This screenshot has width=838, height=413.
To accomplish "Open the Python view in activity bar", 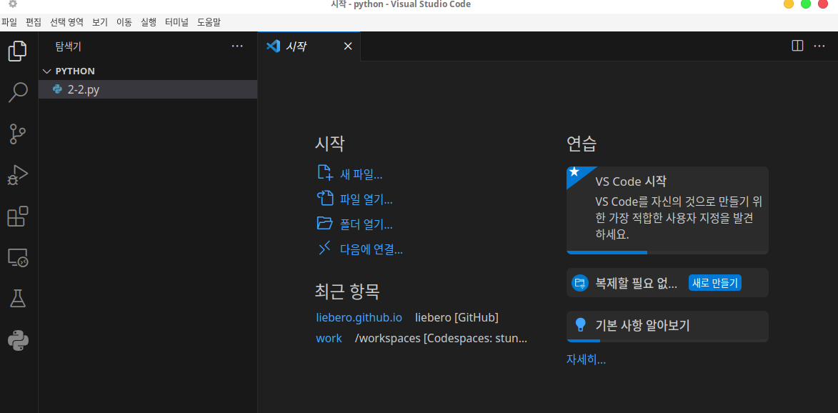I will (x=18, y=340).
